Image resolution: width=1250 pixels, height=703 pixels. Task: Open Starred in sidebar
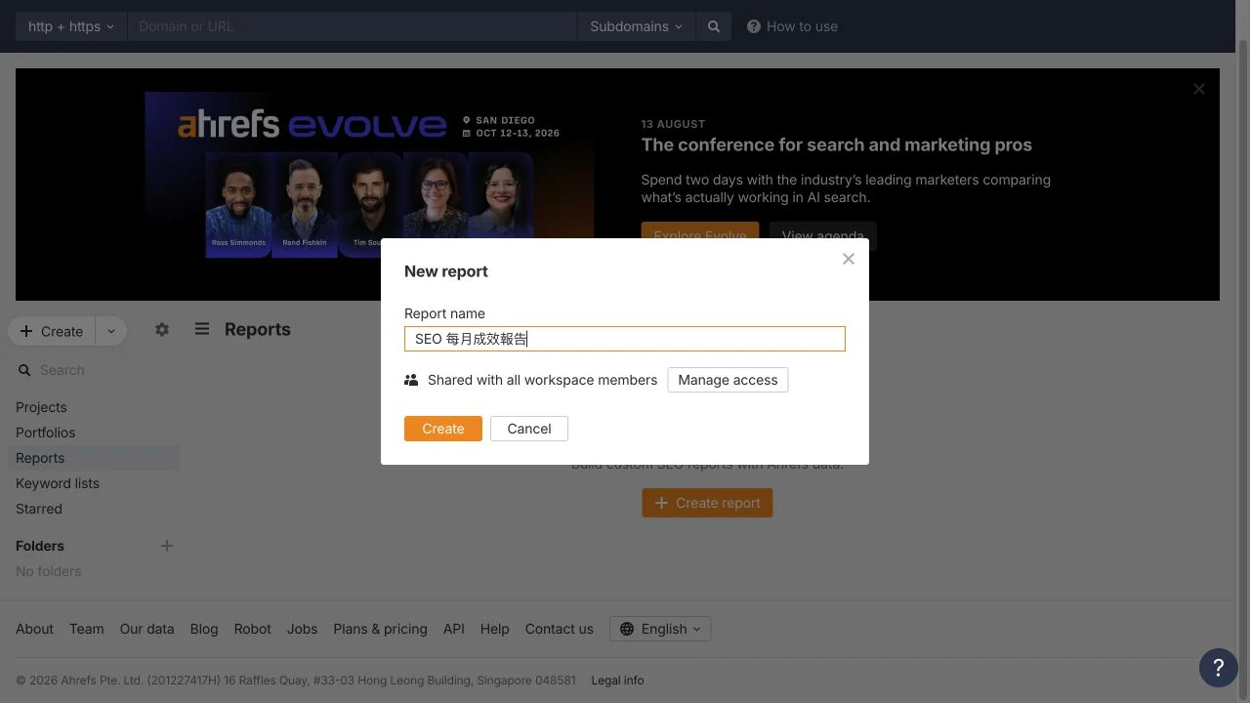(x=39, y=509)
